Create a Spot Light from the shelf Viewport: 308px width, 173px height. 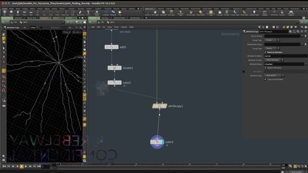[163, 13]
